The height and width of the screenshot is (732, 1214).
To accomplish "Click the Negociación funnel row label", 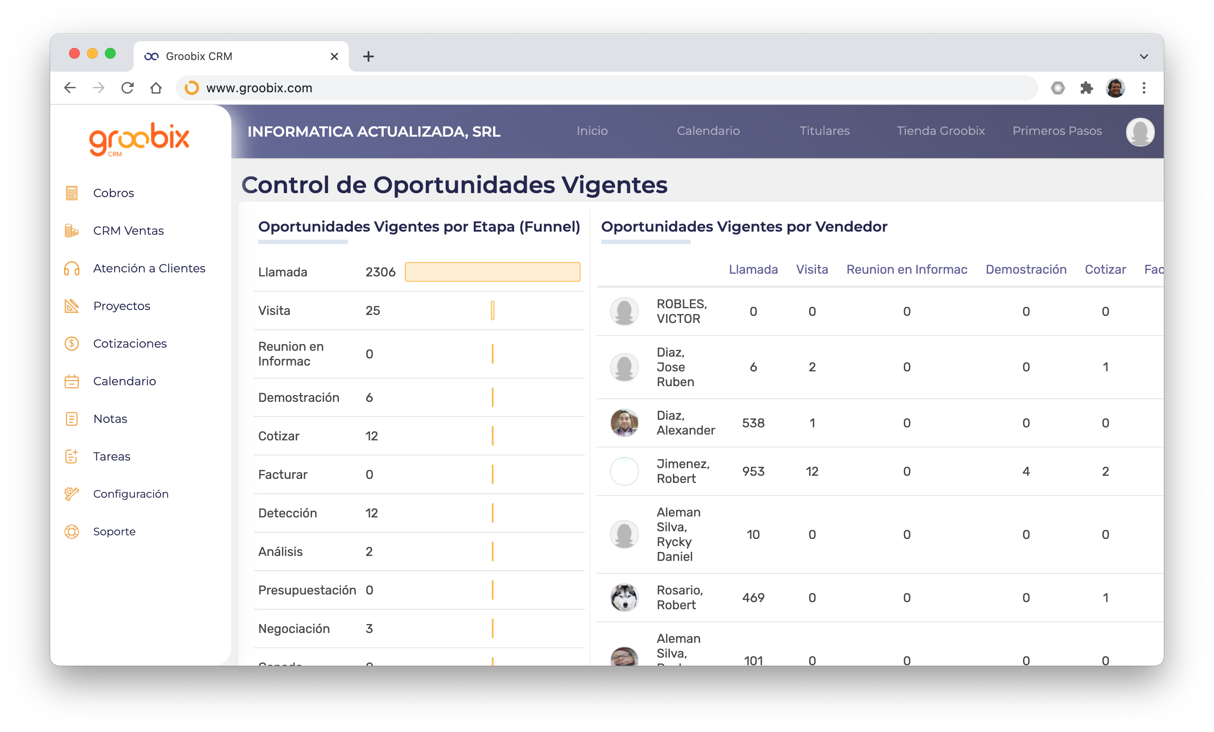I will [294, 629].
